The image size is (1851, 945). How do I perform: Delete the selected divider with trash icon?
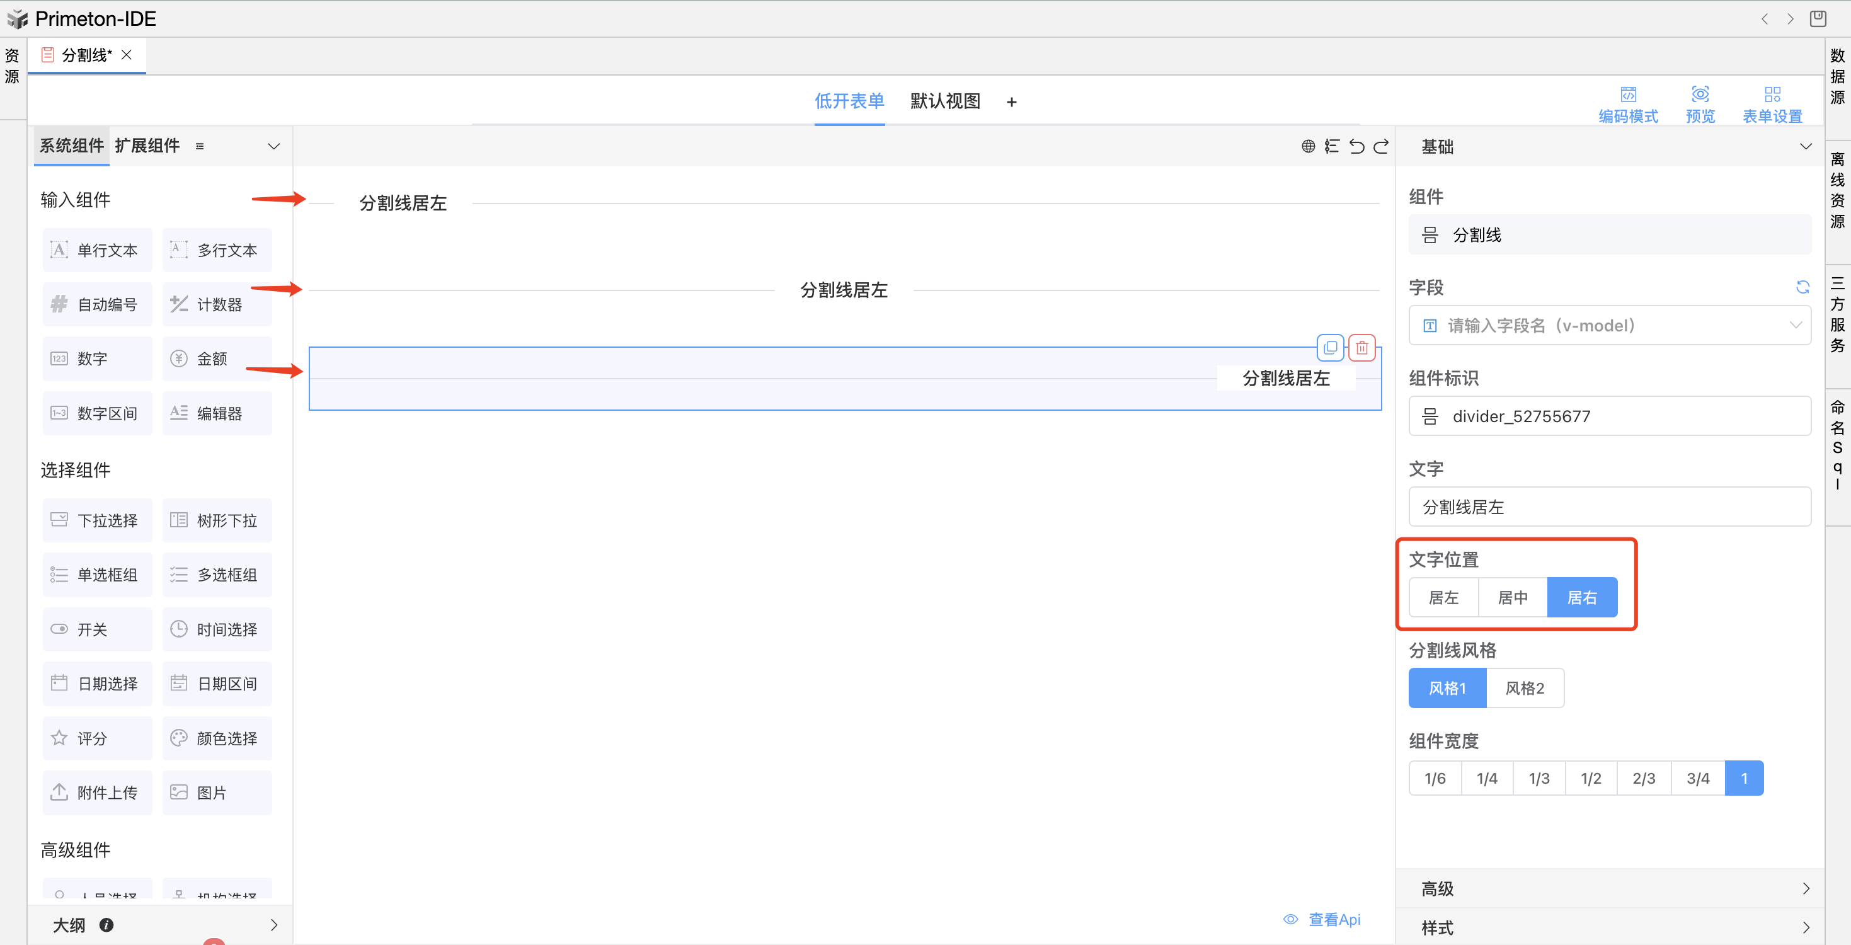(1361, 348)
